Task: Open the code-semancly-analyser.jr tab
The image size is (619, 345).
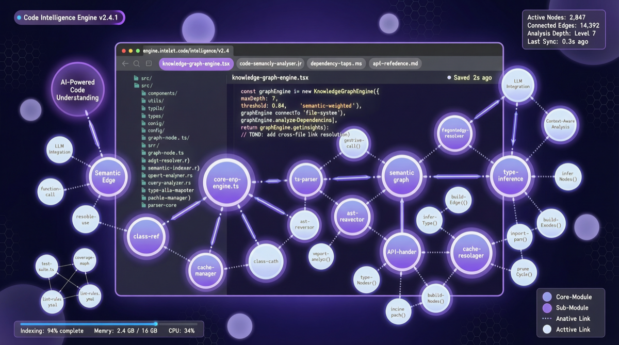Action: [271, 64]
